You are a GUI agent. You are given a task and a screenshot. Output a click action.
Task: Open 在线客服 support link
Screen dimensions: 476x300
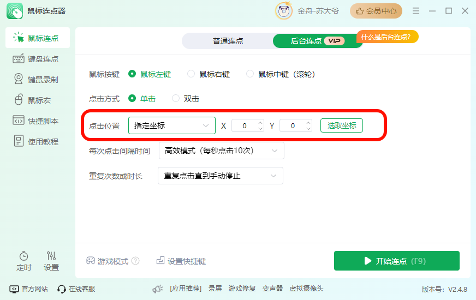pos(76,289)
